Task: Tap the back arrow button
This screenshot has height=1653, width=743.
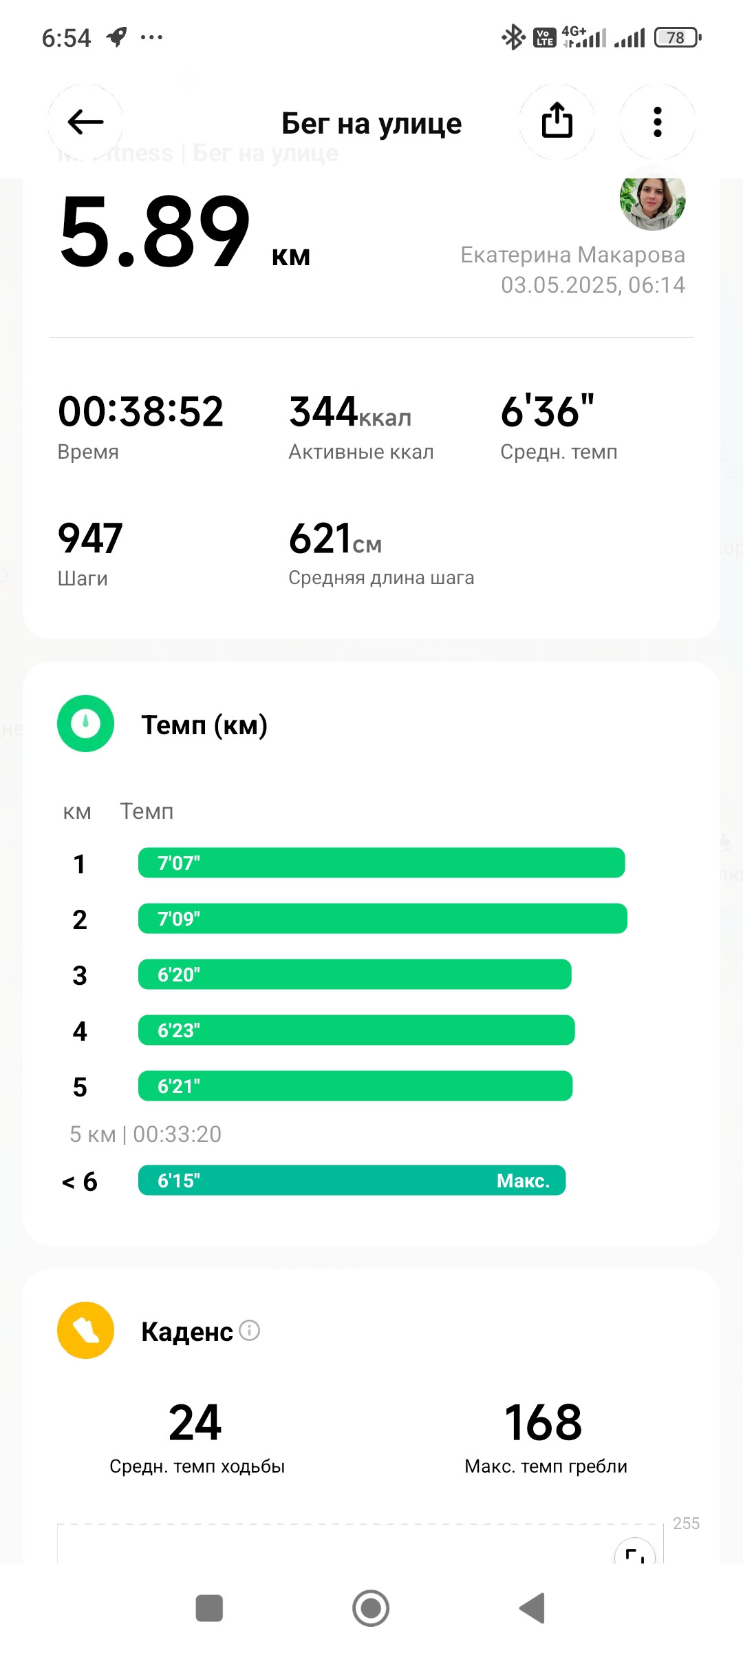Action: click(x=85, y=122)
